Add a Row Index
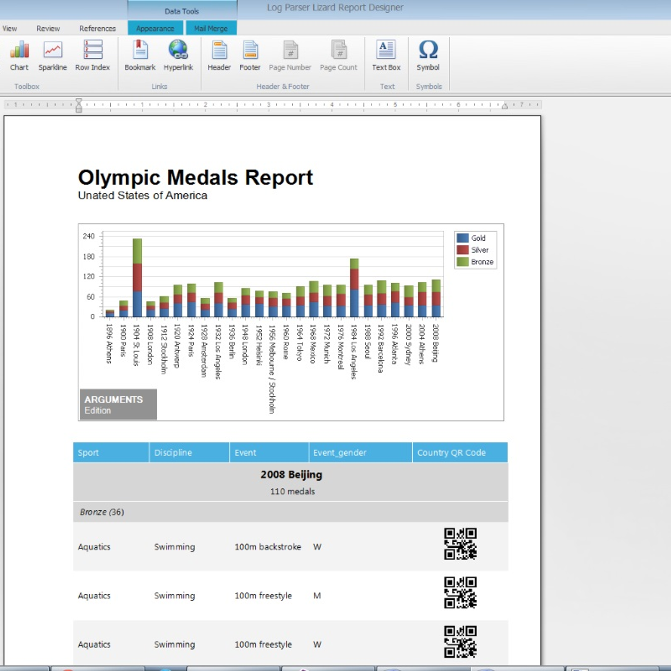The width and height of the screenshot is (671, 671). pos(93,55)
